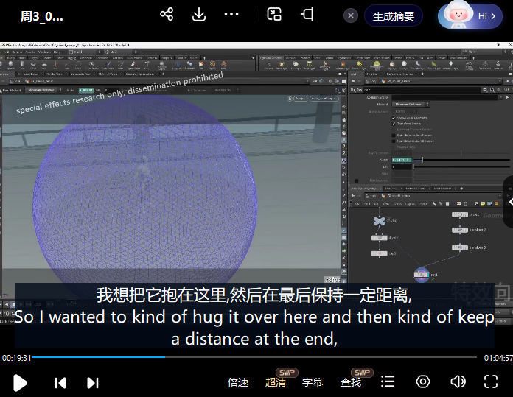This screenshot has width=513, height=397.
Task: Click the 生成摘要 button
Action: coord(393,15)
